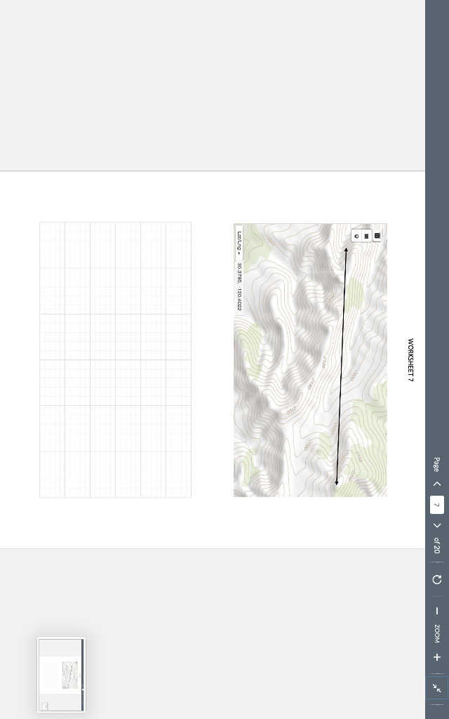The width and height of the screenshot is (449, 719).
Task: Rotate the document with the circular arrow icon
Action: pos(437,579)
